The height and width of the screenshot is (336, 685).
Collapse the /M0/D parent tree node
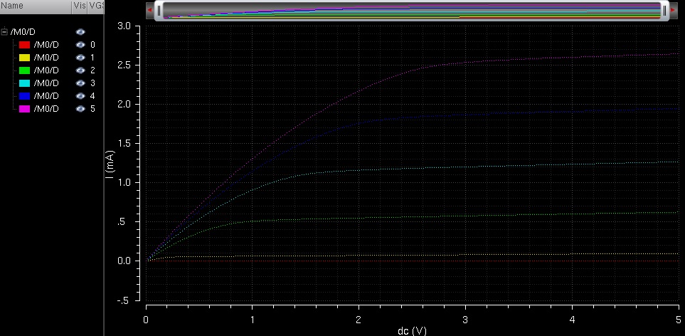pyautogui.click(x=4, y=32)
